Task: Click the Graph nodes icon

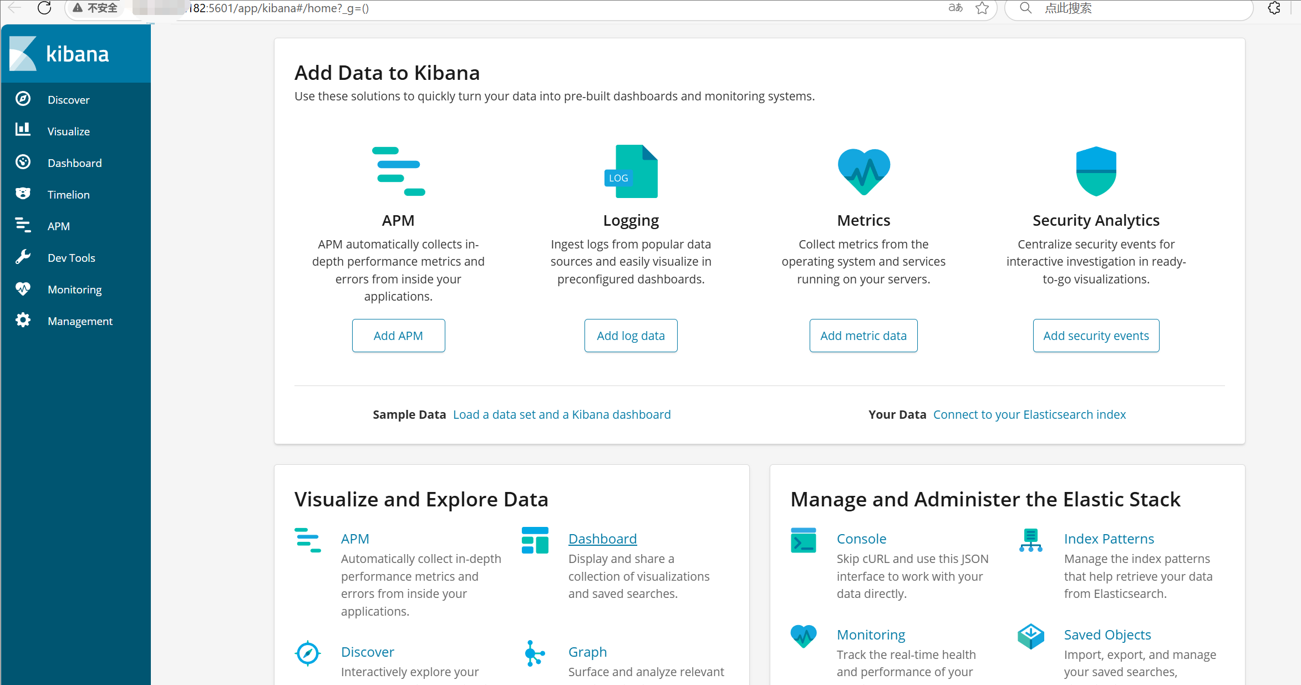Action: (x=535, y=653)
